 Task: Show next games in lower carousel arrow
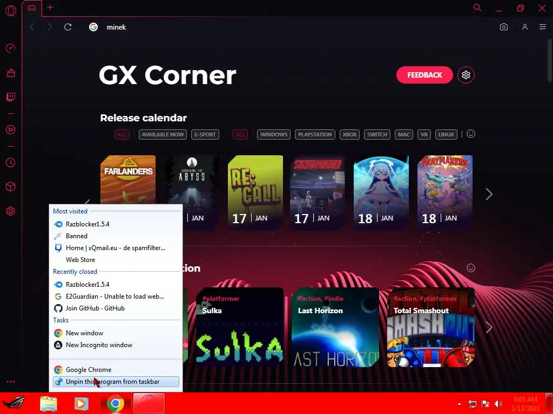coord(489,327)
